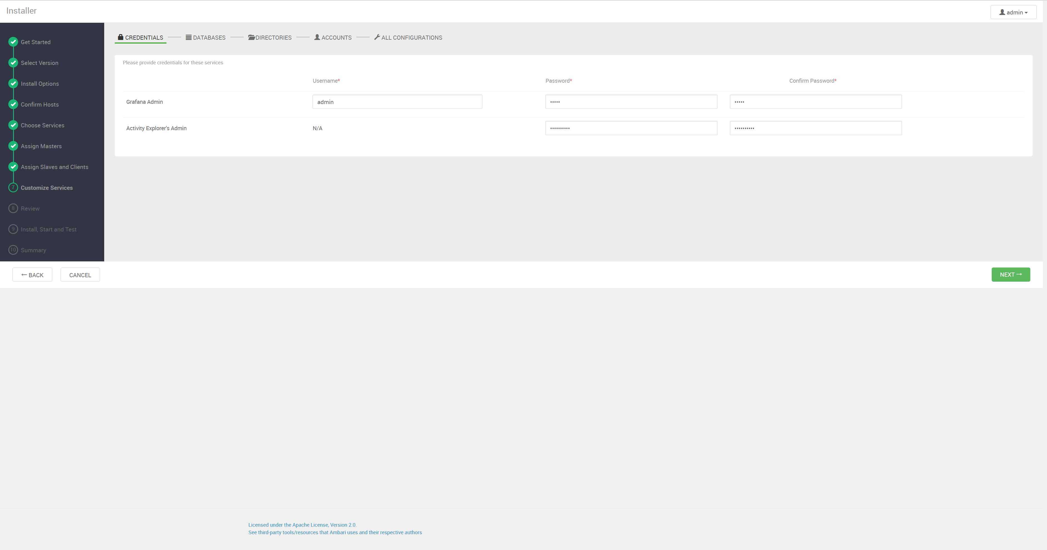Switch to the Accounts tab
The height and width of the screenshot is (550, 1047).
click(333, 37)
